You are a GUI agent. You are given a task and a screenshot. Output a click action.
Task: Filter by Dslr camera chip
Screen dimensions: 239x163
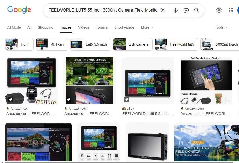coord(133,44)
